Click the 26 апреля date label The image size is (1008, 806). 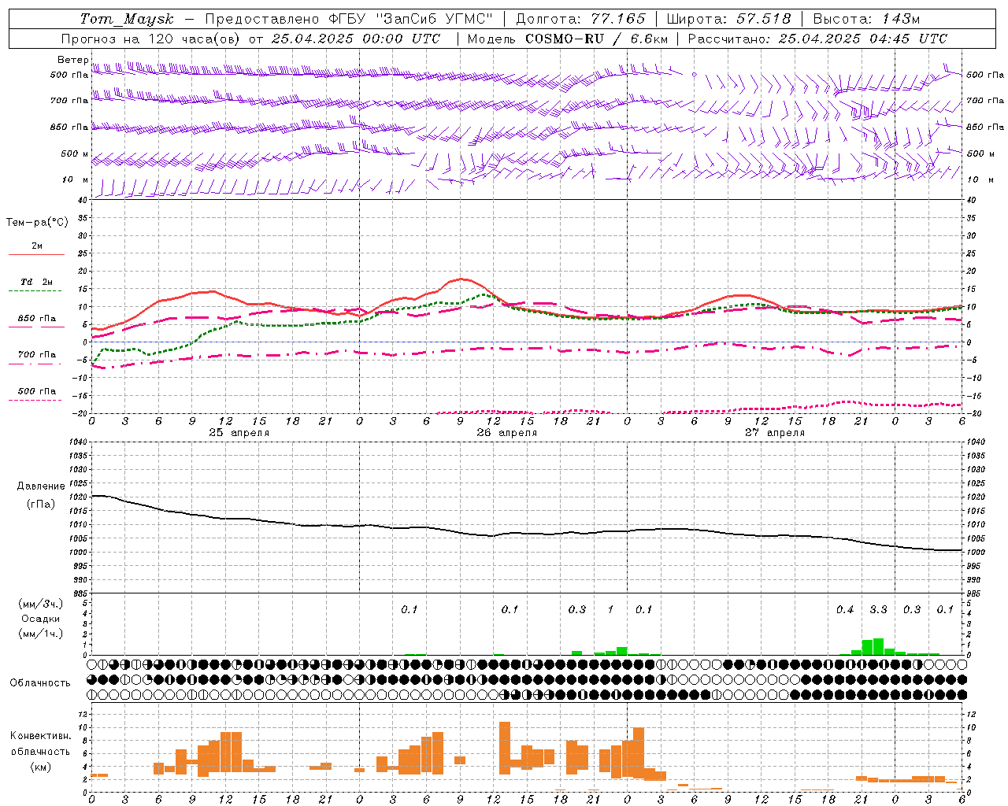click(507, 433)
